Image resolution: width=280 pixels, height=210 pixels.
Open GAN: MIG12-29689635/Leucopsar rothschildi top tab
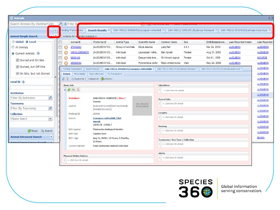coord(137,30)
